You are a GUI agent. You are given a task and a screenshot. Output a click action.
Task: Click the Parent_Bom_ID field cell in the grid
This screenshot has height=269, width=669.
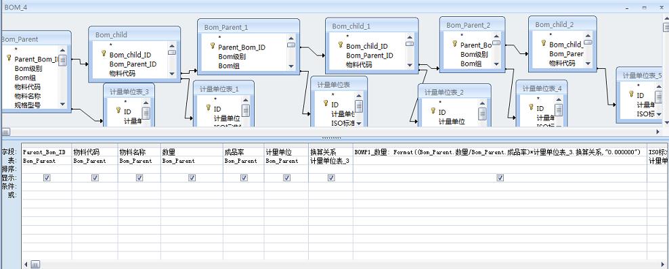(x=47, y=152)
